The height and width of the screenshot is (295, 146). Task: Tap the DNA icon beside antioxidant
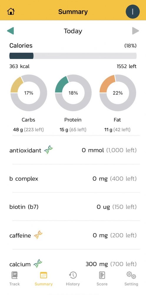point(48,150)
